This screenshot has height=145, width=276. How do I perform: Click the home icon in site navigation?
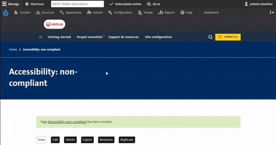[x=41, y=37]
